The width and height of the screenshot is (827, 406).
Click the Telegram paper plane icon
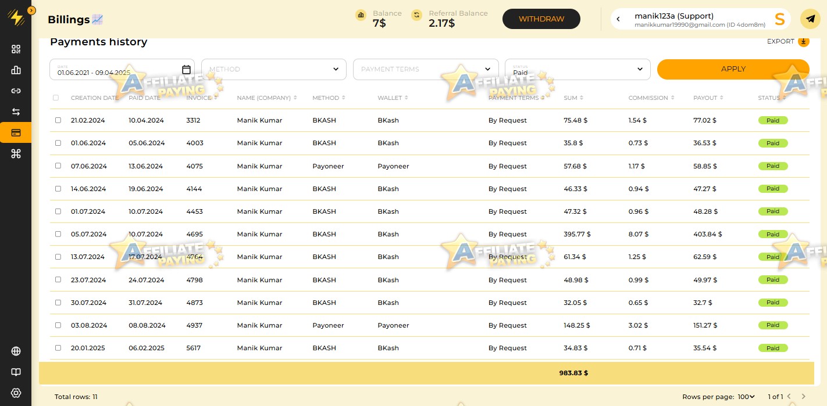tap(810, 19)
